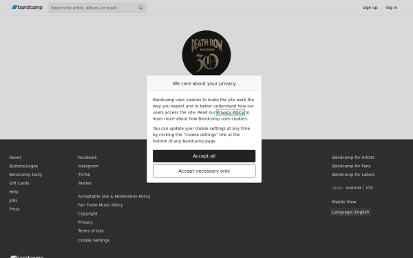Open the Language: English selector
Image resolution: width=413 pixels, height=258 pixels.
(350, 212)
